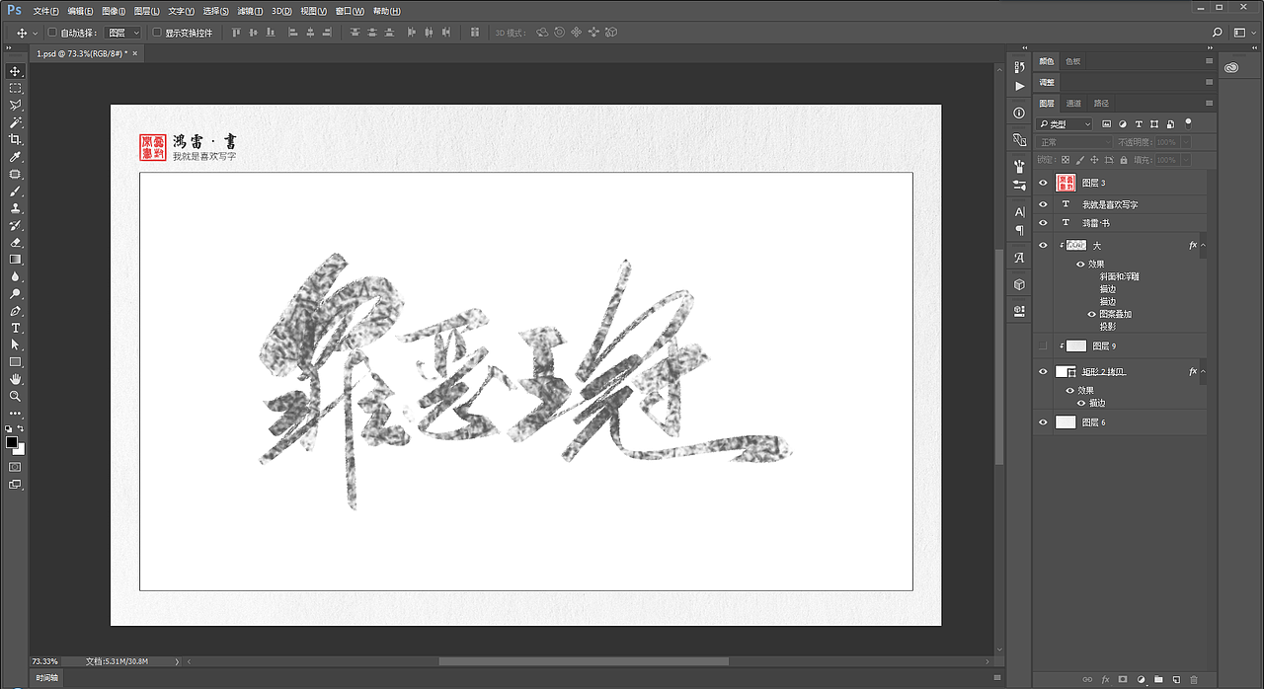Open the 文件(F) menu
This screenshot has height=689, width=1264.
[x=45, y=11]
